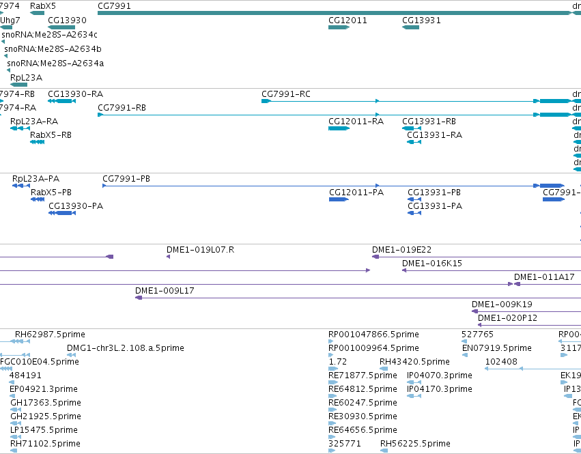581x454 pixels.
Task: Select EST RE60247.5prime
Action: click(x=332, y=410)
